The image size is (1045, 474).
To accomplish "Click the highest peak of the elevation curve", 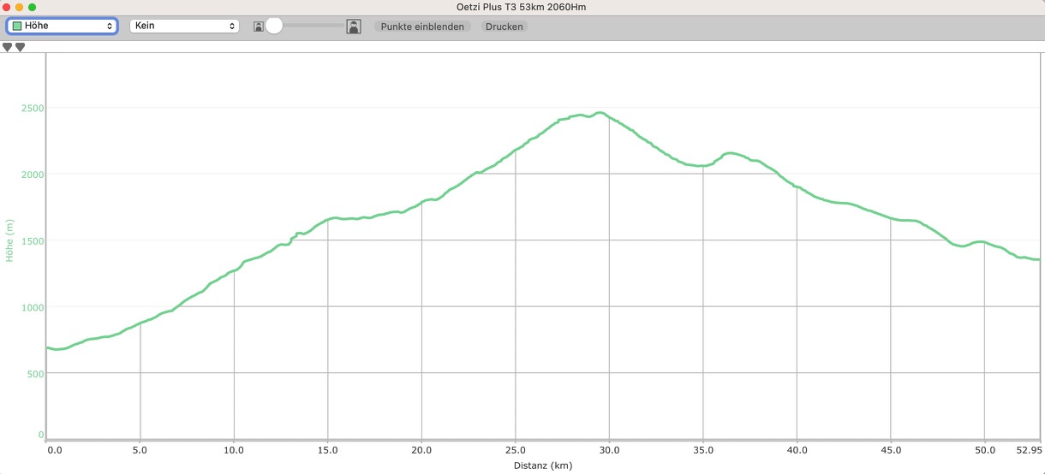I will [x=599, y=113].
